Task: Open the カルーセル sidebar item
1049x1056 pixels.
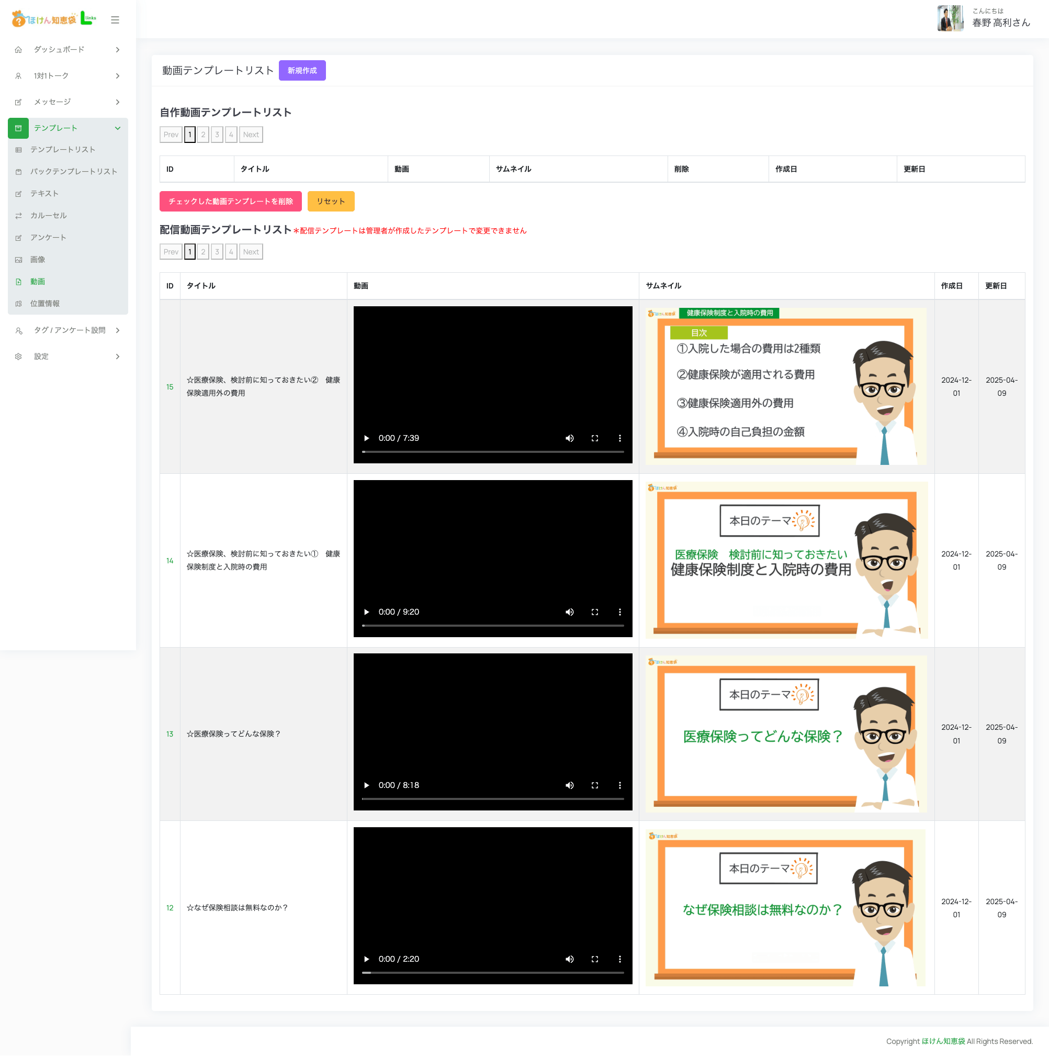Action: [49, 215]
